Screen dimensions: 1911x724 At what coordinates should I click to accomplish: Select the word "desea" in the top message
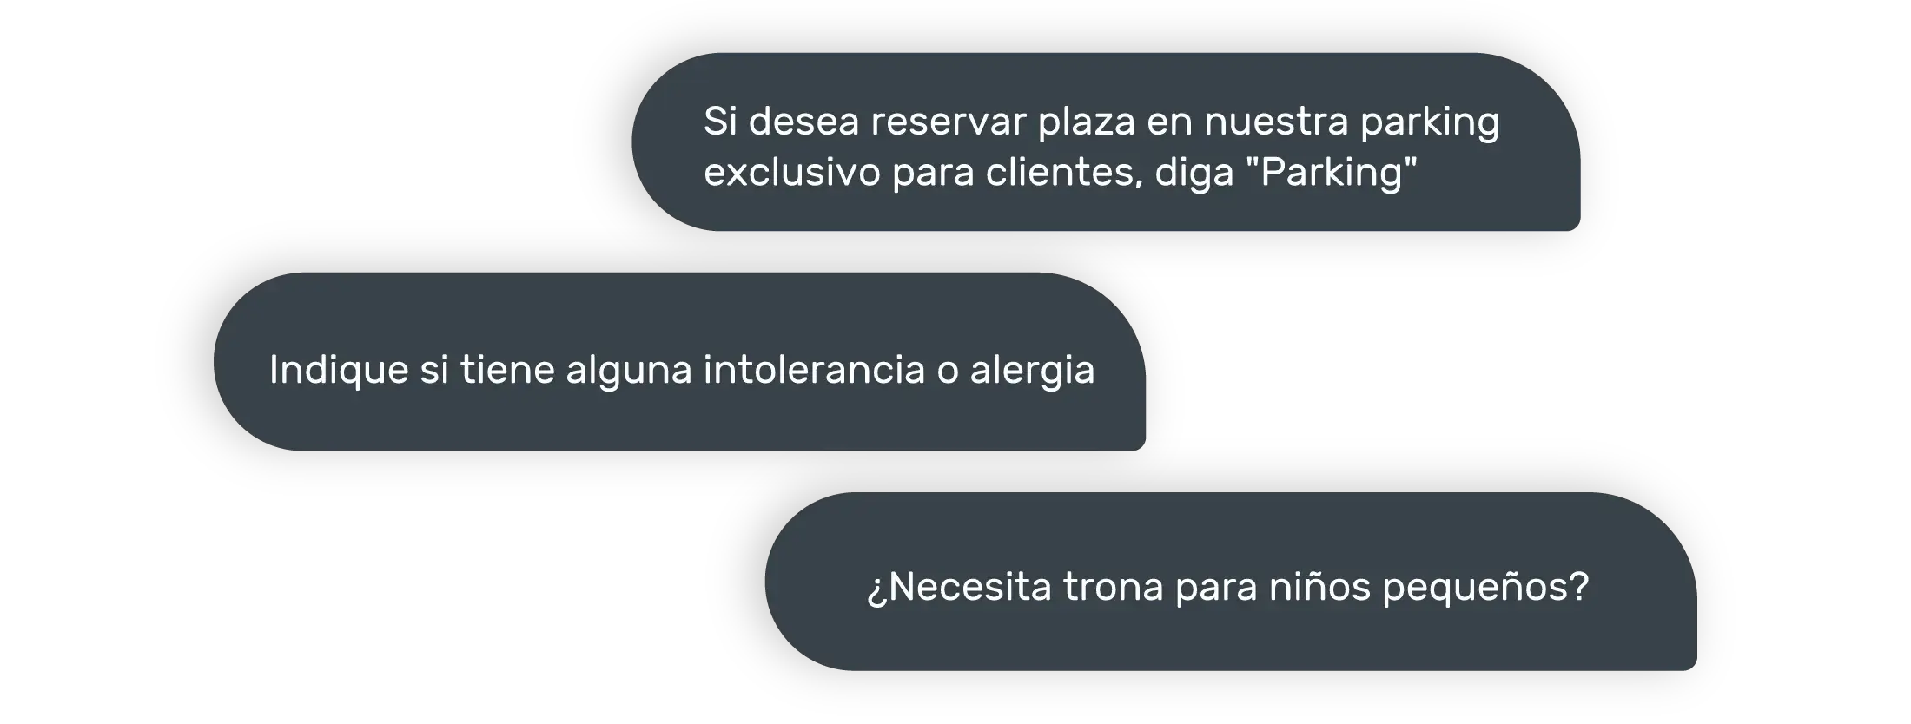(x=804, y=122)
